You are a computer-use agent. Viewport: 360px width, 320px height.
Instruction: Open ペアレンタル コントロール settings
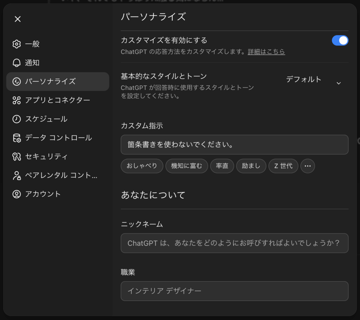point(58,175)
